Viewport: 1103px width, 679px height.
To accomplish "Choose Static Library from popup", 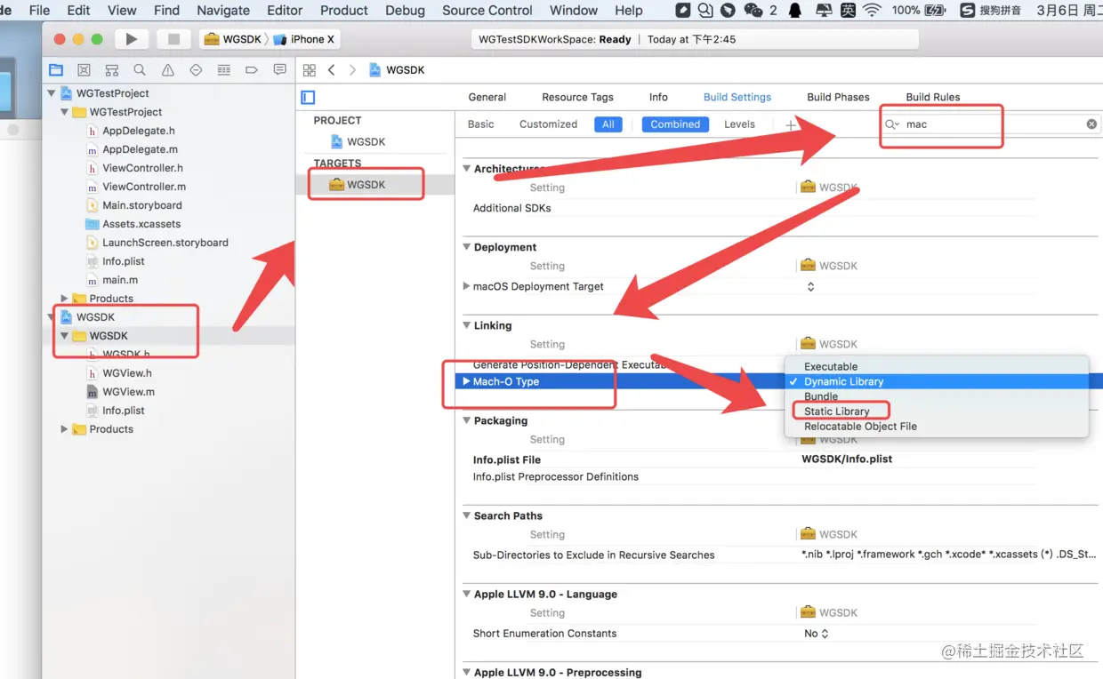I will (x=837, y=411).
